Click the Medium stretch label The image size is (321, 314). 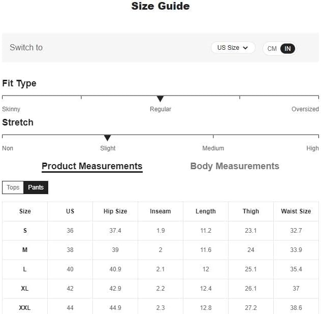pyautogui.click(x=213, y=148)
